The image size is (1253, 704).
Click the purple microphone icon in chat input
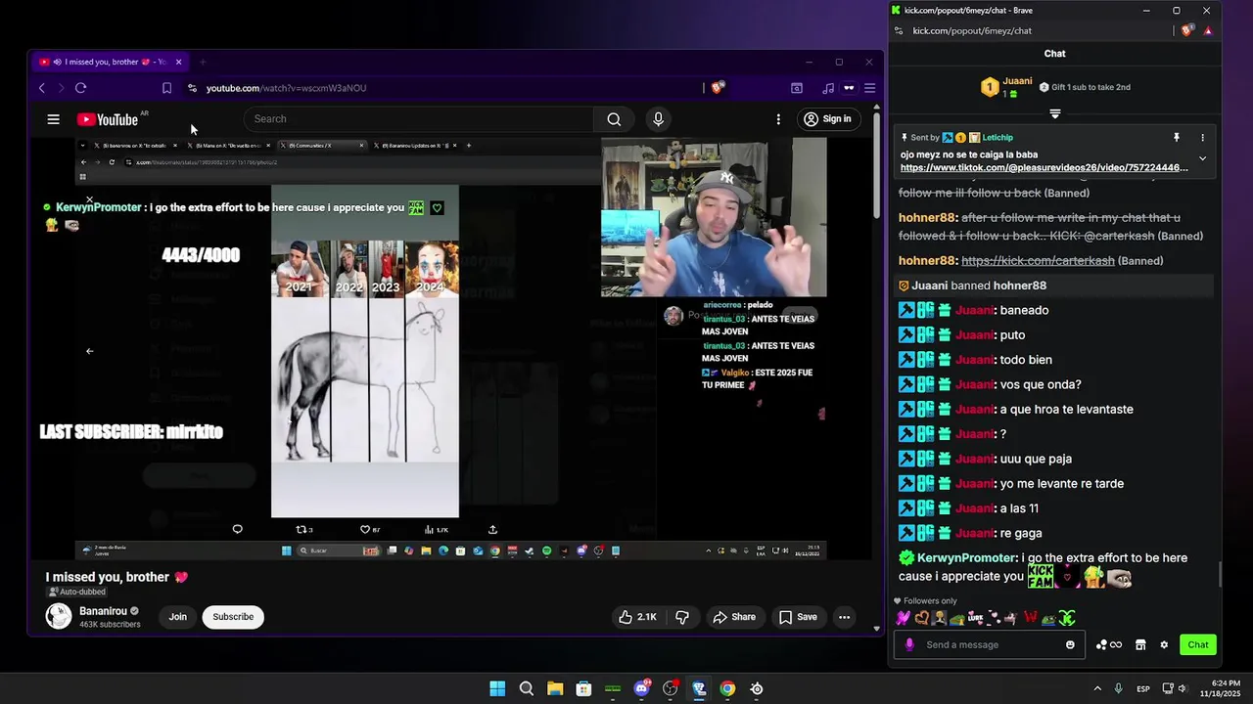point(909,645)
